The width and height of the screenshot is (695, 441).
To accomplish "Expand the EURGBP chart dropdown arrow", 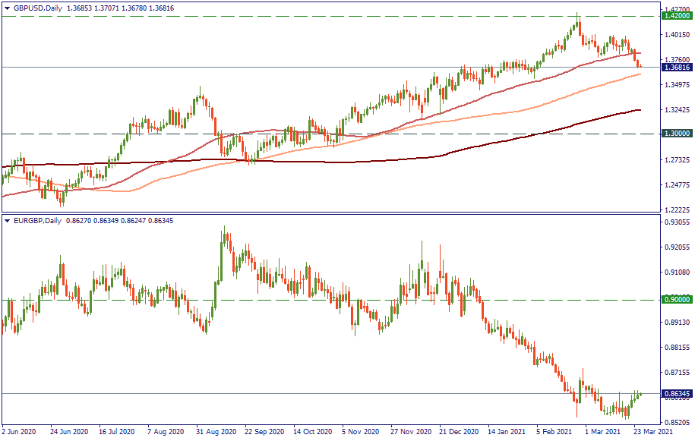I will 8,221.
